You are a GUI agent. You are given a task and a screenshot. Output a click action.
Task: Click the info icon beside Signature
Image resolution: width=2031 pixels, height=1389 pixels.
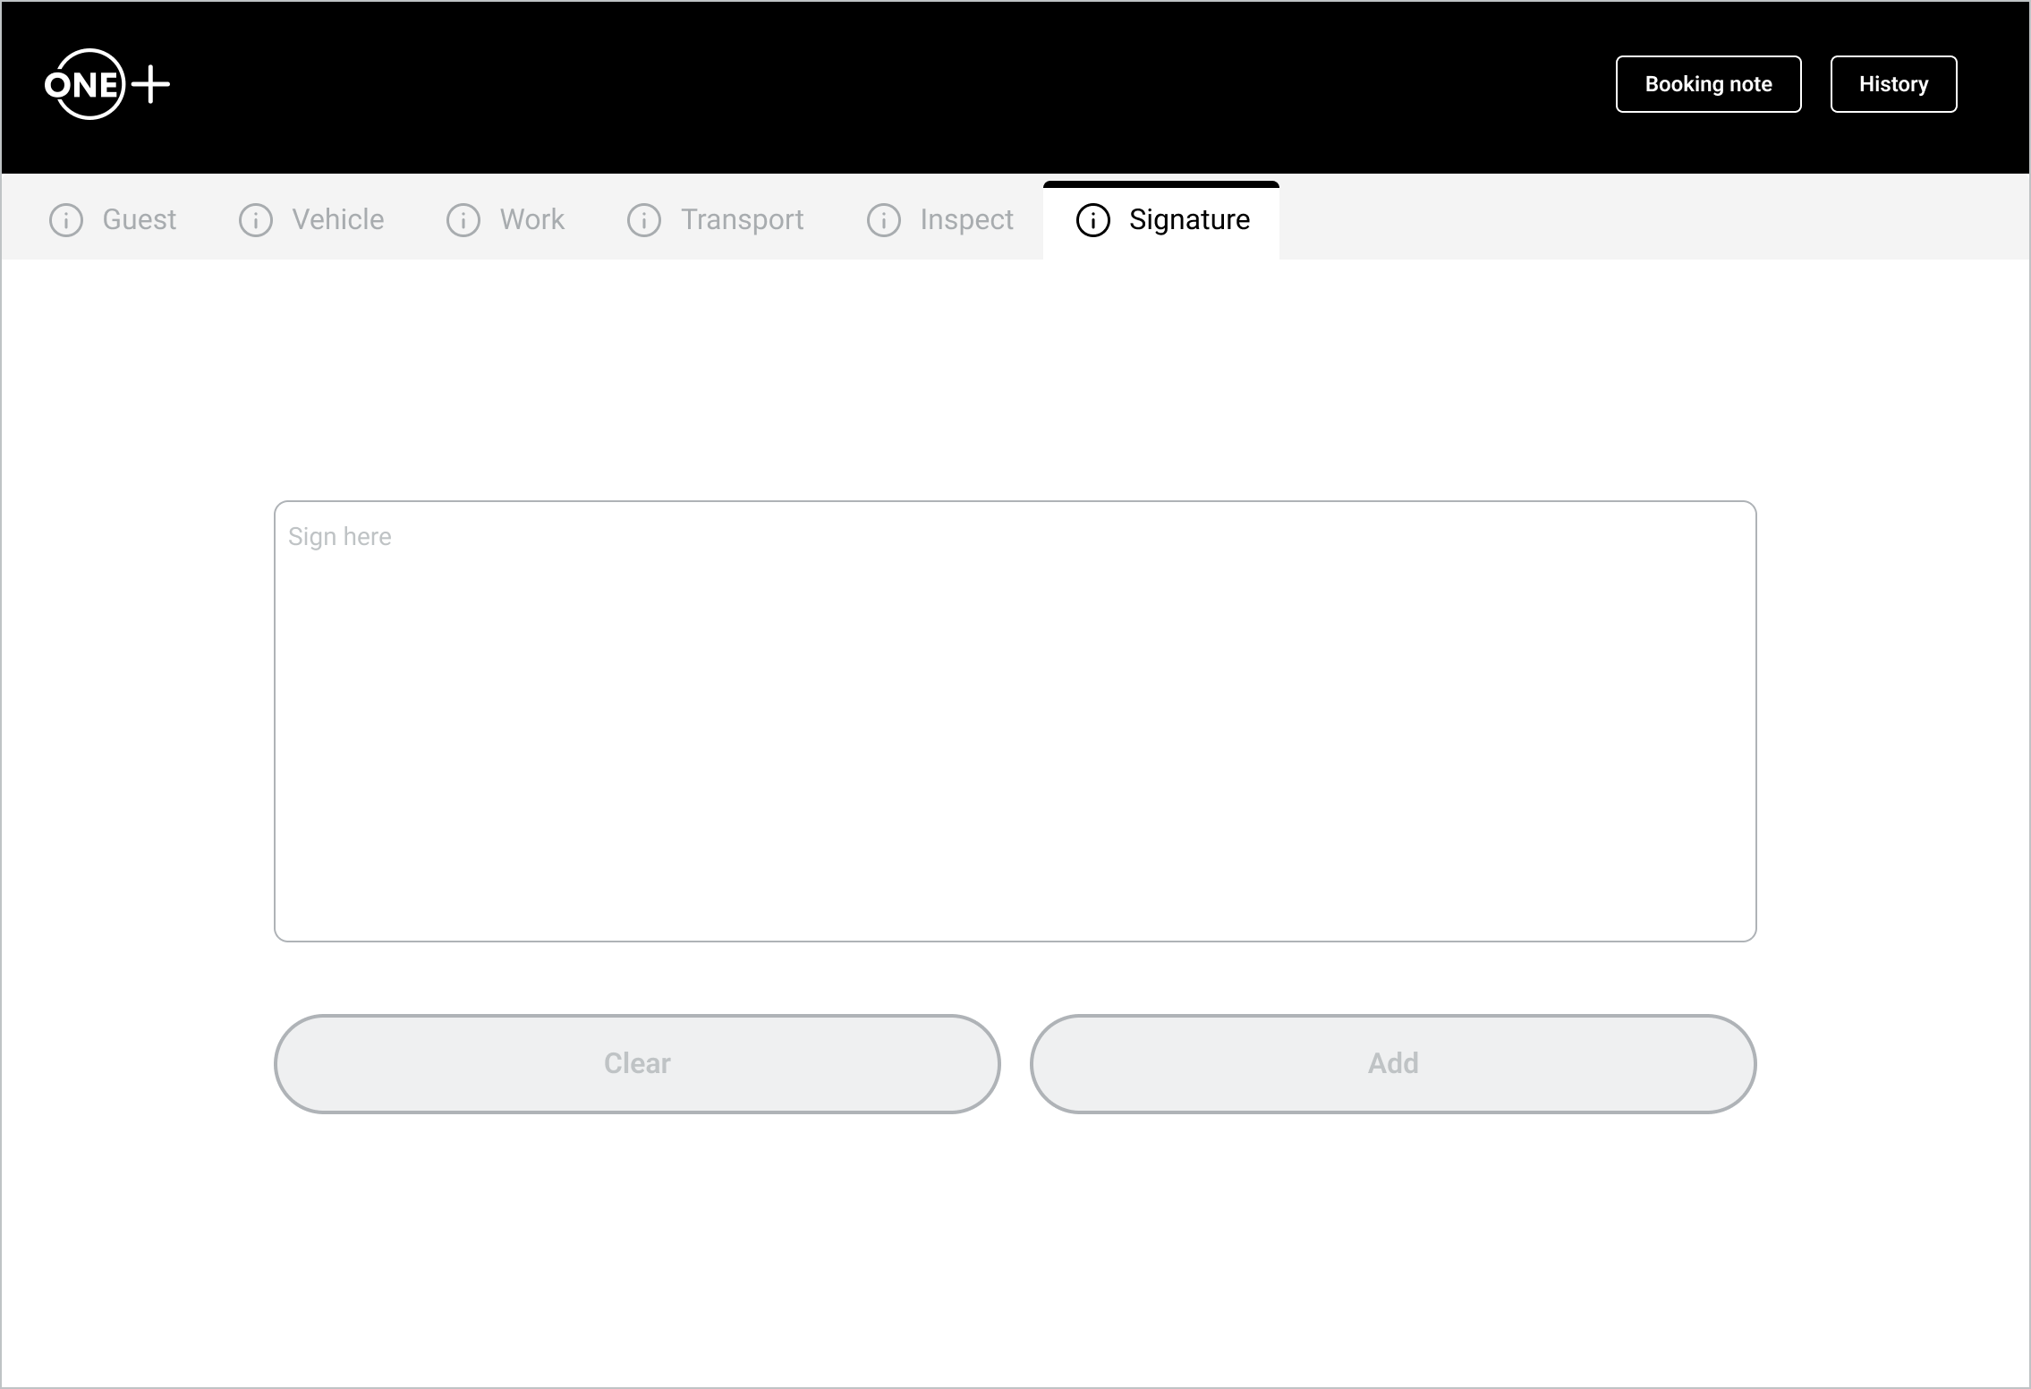(x=1093, y=220)
